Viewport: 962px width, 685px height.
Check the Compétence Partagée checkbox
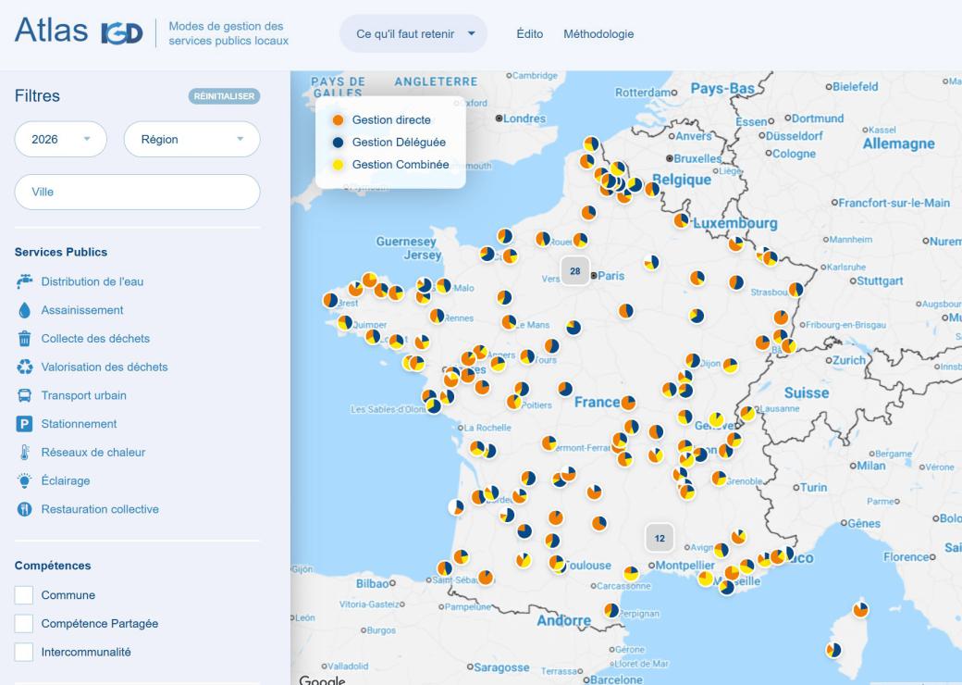click(x=24, y=623)
